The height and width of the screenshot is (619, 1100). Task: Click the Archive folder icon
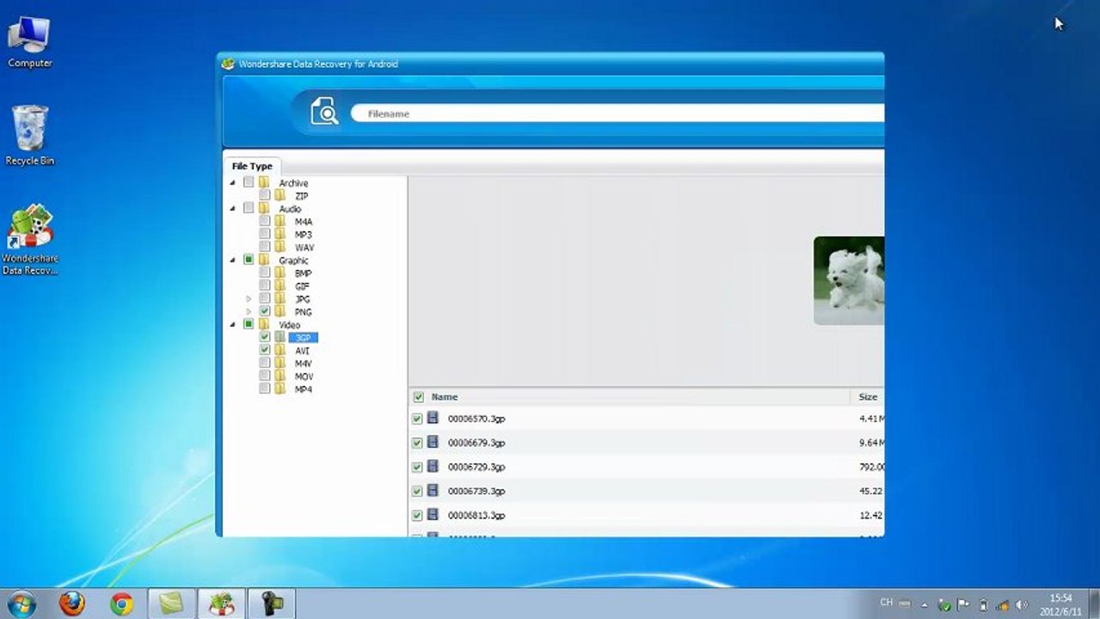[x=264, y=182]
